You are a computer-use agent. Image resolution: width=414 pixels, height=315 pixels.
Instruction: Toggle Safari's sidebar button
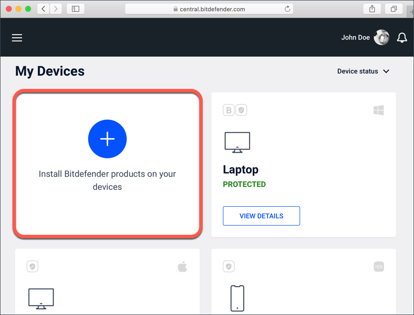click(x=75, y=9)
